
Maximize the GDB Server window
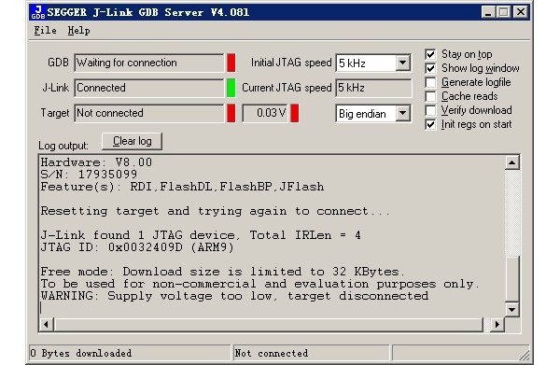pos(504,12)
